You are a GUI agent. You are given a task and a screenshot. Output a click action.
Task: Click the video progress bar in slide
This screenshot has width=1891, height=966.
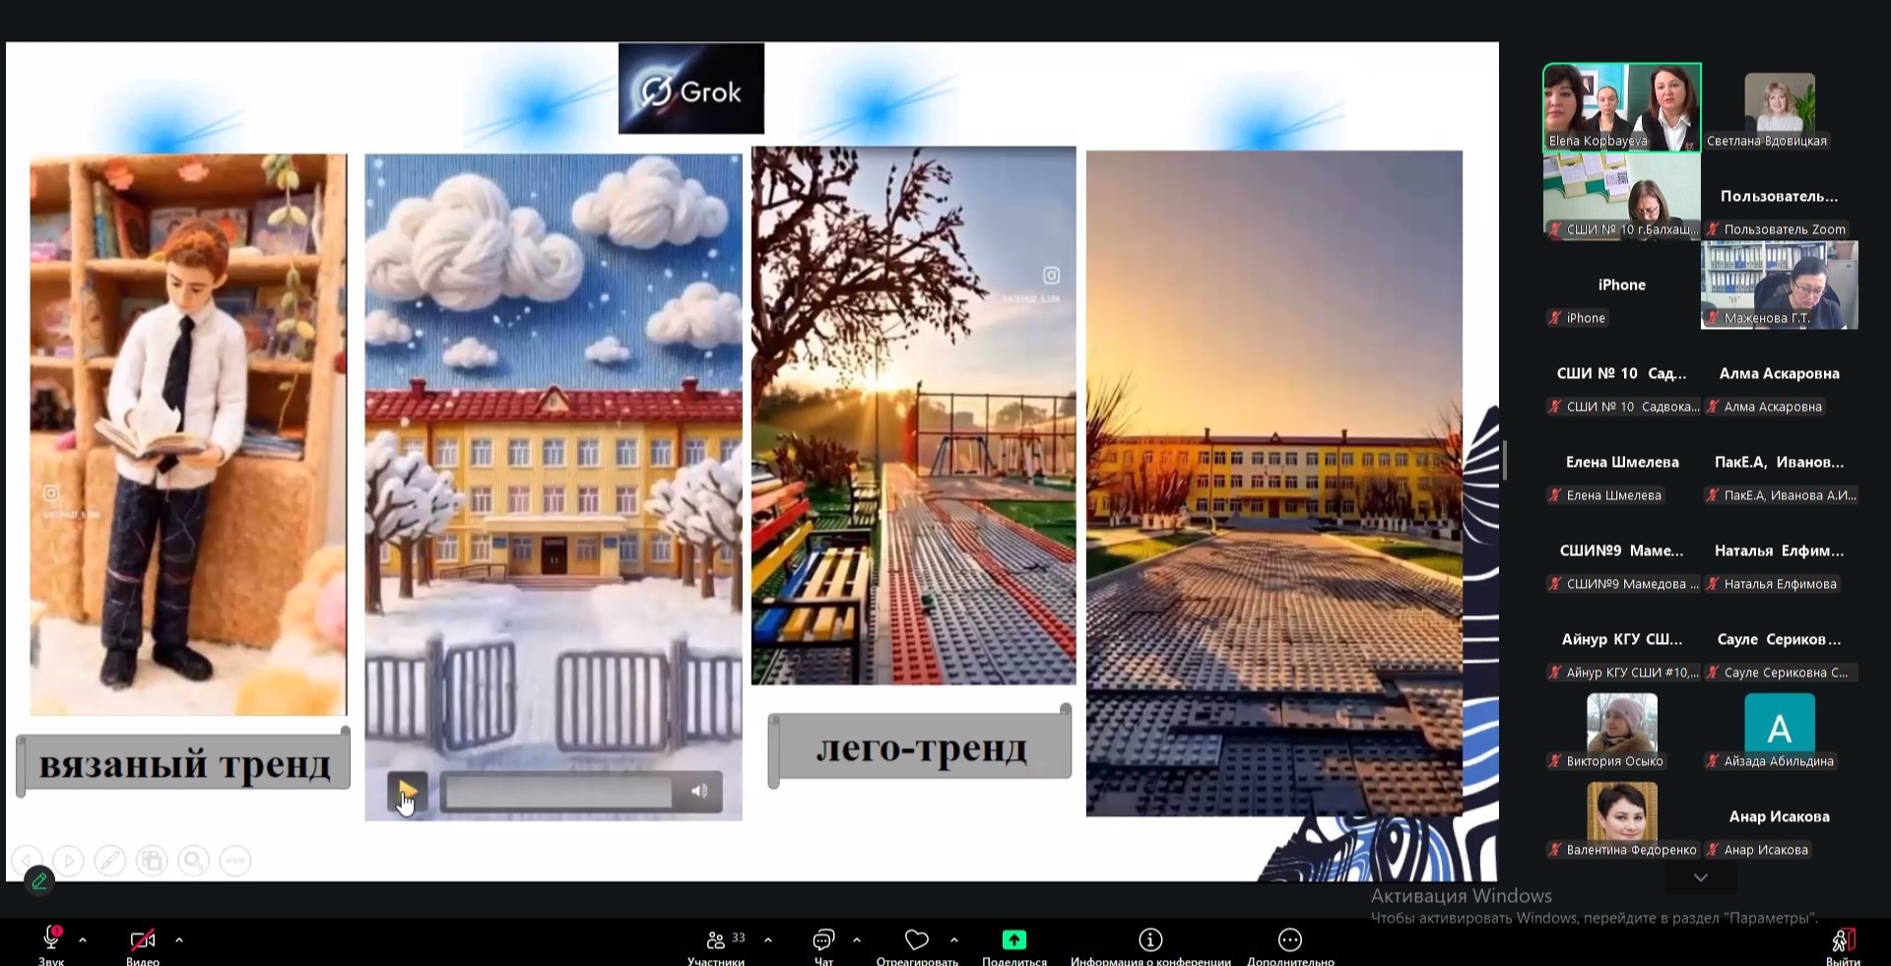pyautogui.click(x=558, y=792)
